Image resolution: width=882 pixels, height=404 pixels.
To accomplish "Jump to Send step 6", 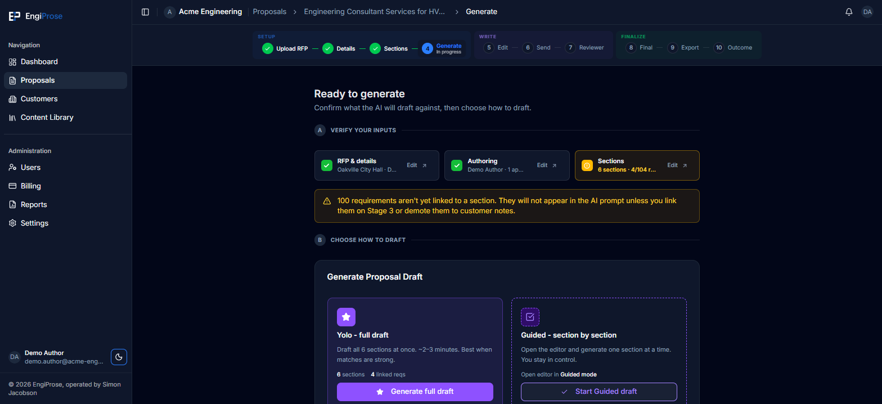I will (x=537, y=48).
